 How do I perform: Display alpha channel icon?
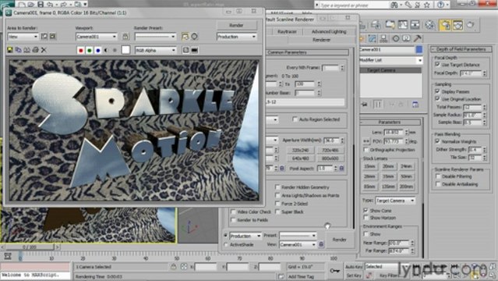[x=106, y=50]
